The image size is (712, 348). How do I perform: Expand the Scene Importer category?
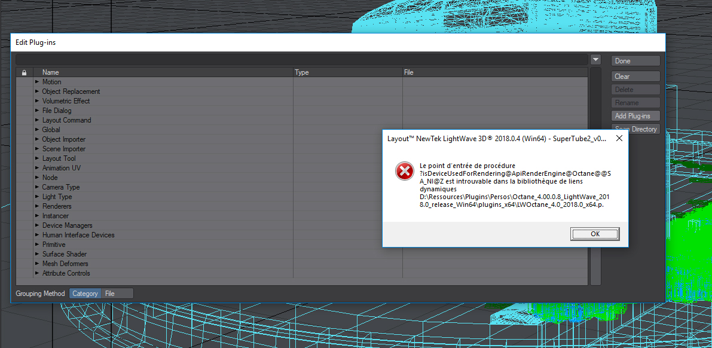click(x=37, y=149)
